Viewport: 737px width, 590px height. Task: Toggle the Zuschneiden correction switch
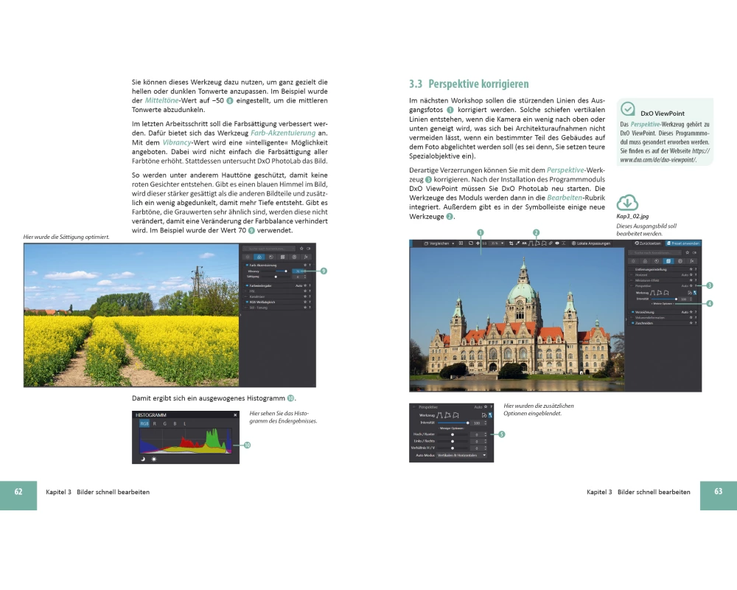point(632,322)
